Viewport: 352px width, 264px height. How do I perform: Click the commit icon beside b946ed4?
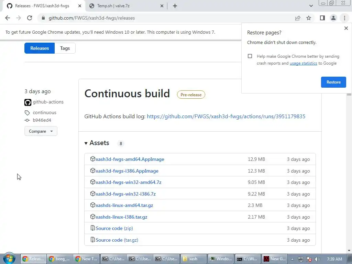coord(27,120)
